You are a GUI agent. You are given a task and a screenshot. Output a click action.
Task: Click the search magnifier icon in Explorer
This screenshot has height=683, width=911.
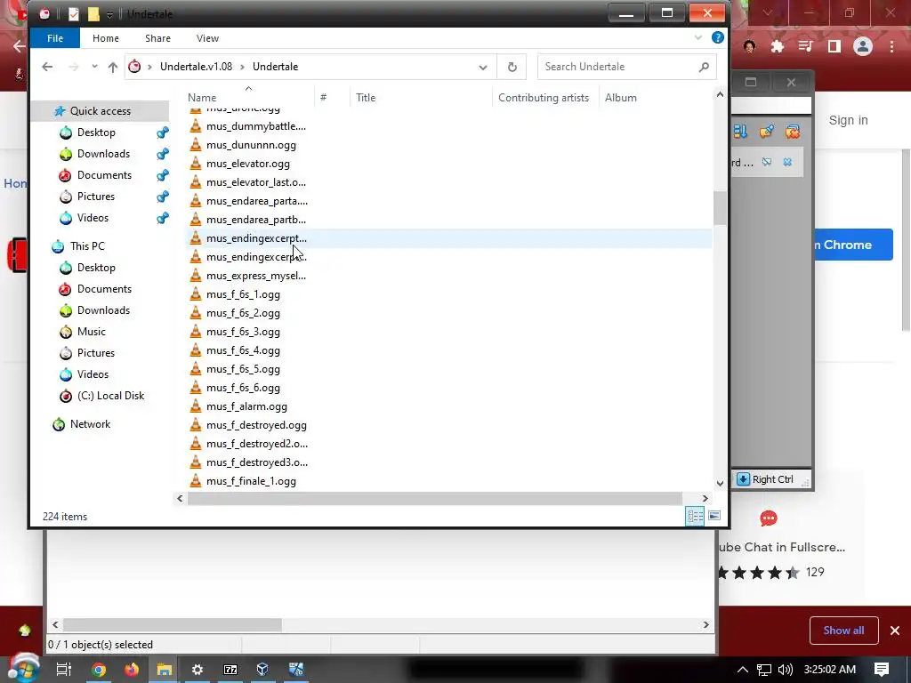pos(704,67)
